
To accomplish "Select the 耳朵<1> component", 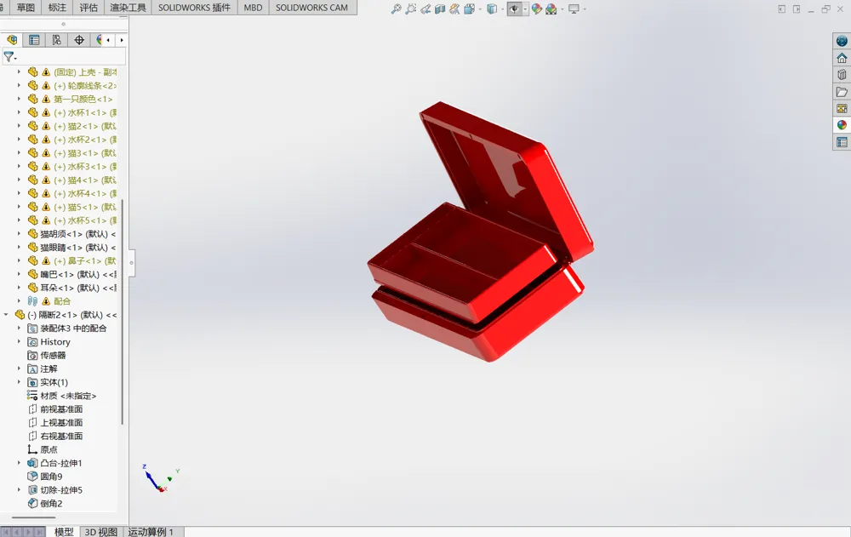I will tap(71, 288).
